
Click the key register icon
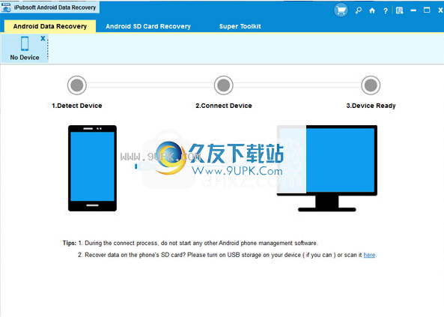pos(359,10)
